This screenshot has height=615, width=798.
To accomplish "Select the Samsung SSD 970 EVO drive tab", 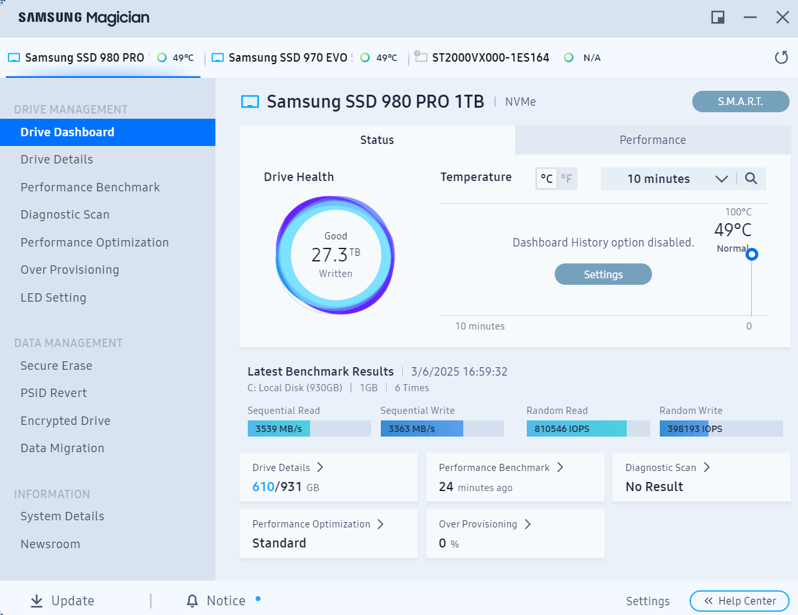I will click(306, 58).
